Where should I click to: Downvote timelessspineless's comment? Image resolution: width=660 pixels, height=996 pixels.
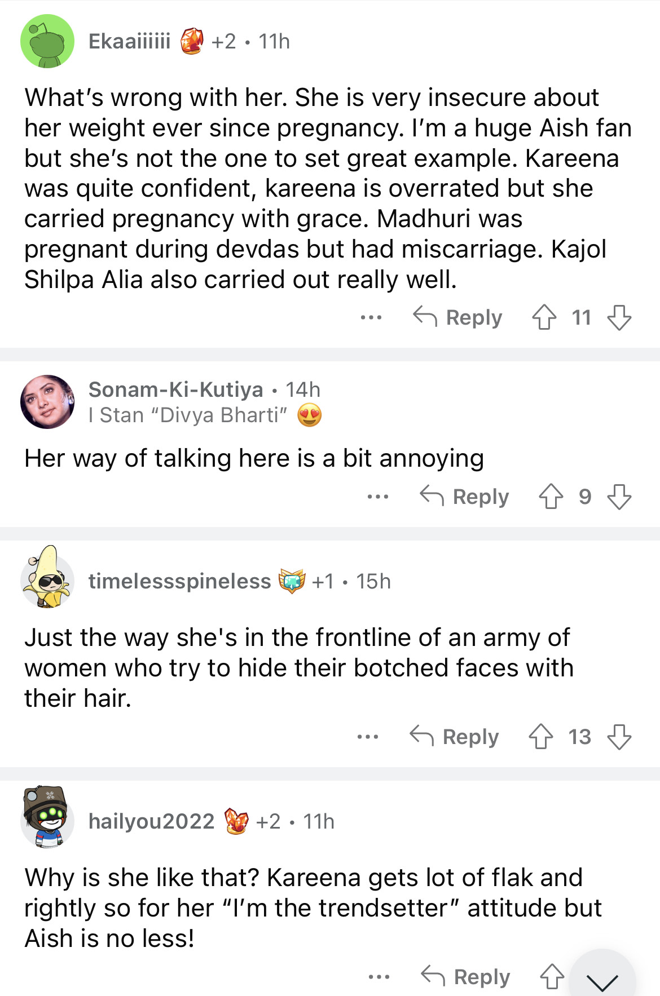click(619, 737)
